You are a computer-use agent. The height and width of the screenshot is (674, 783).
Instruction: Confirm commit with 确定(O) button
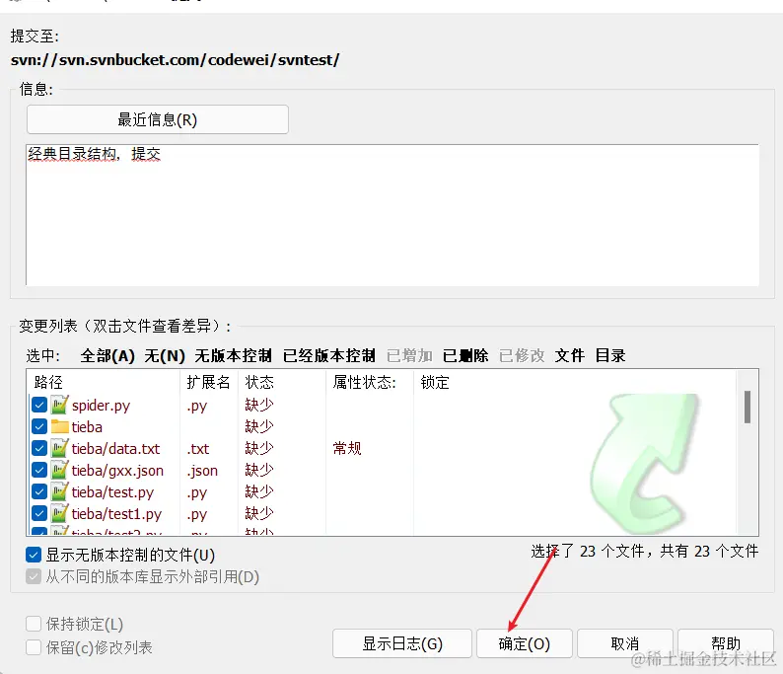(x=525, y=643)
